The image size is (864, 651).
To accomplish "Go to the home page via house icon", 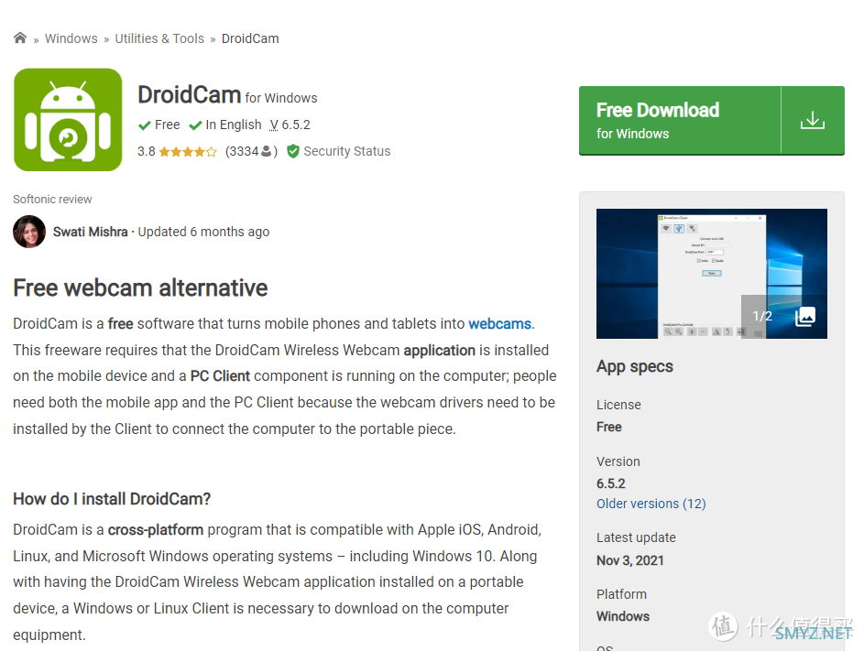I will coord(20,38).
